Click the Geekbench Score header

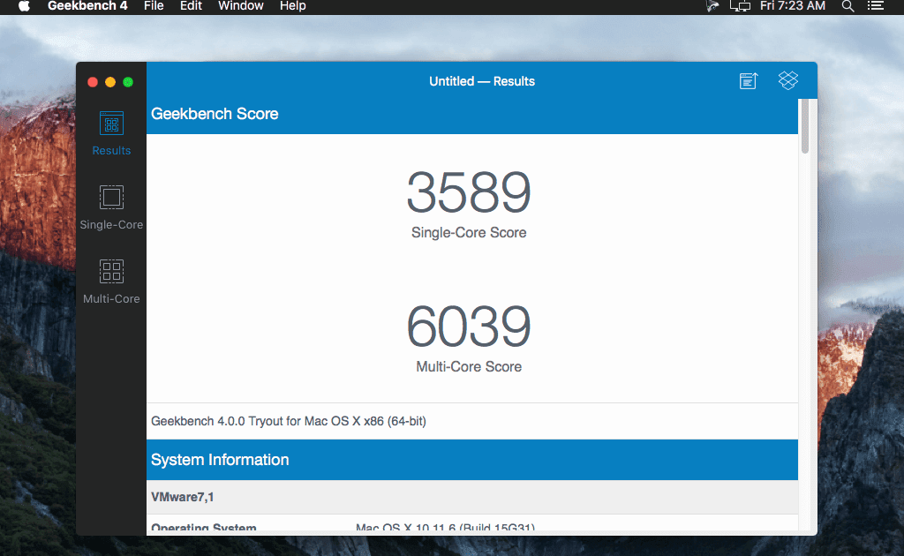coord(215,114)
